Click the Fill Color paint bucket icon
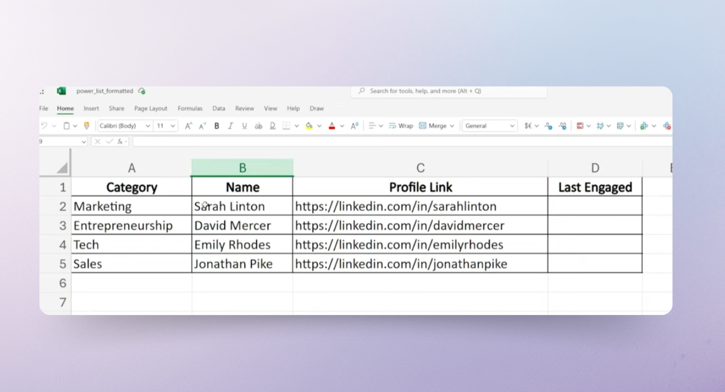This screenshot has width=725, height=392. 309,126
